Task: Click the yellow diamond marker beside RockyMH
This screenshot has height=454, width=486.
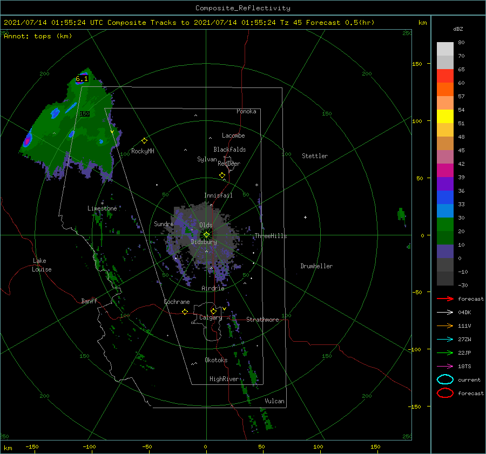Action: 144,141
